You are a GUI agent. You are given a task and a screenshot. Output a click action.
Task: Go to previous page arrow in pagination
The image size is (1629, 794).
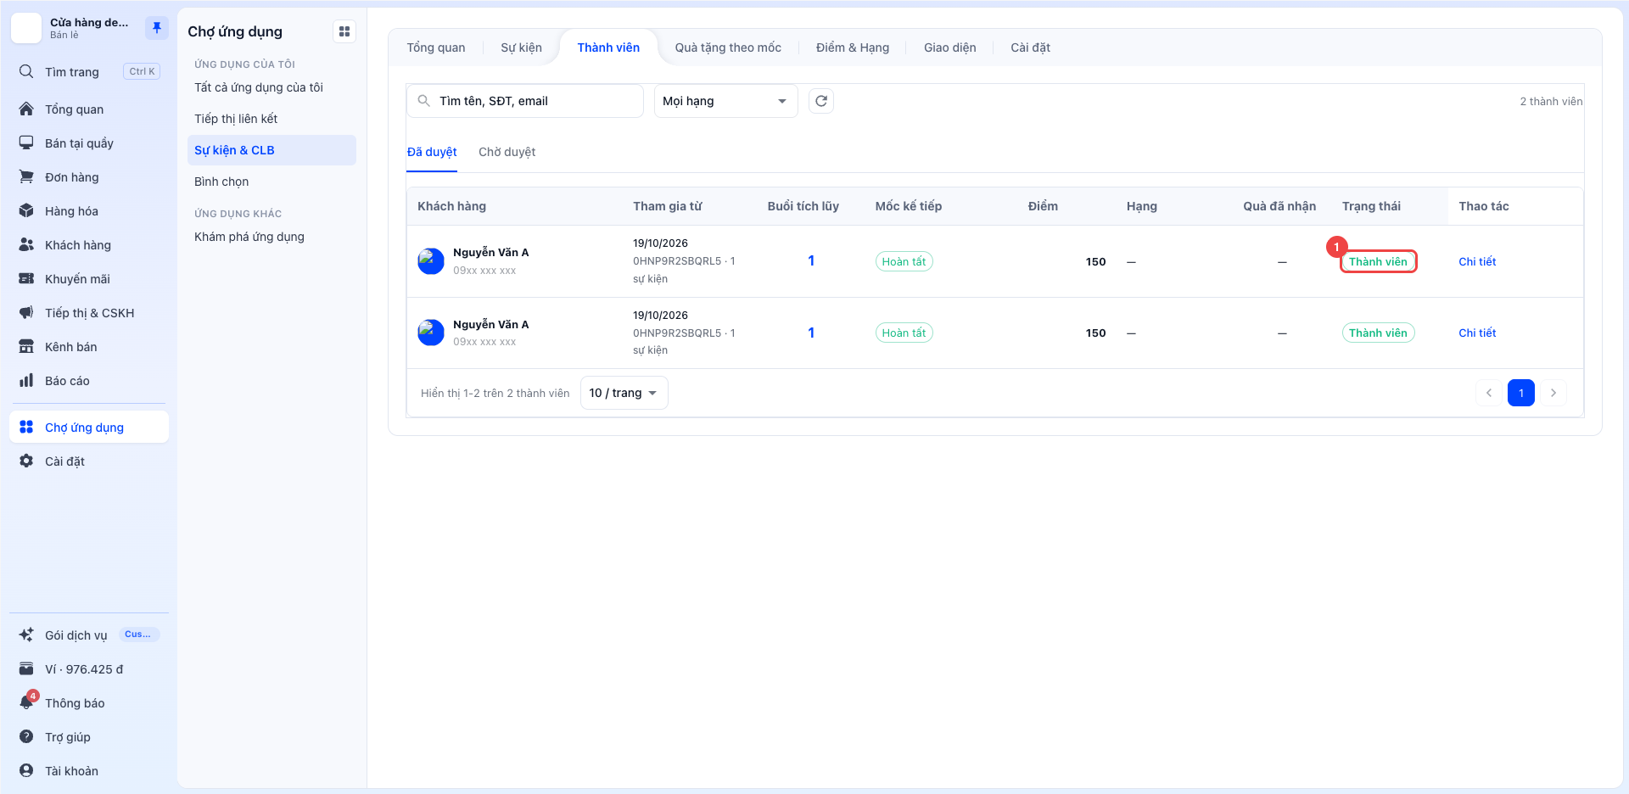click(x=1489, y=393)
